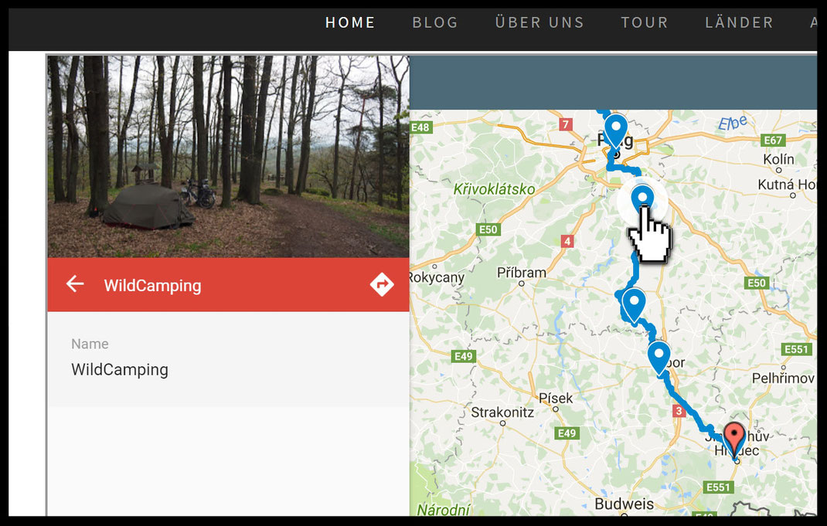
Task: Click the E49 highway badge near Strakonitz
Action: 567,433
